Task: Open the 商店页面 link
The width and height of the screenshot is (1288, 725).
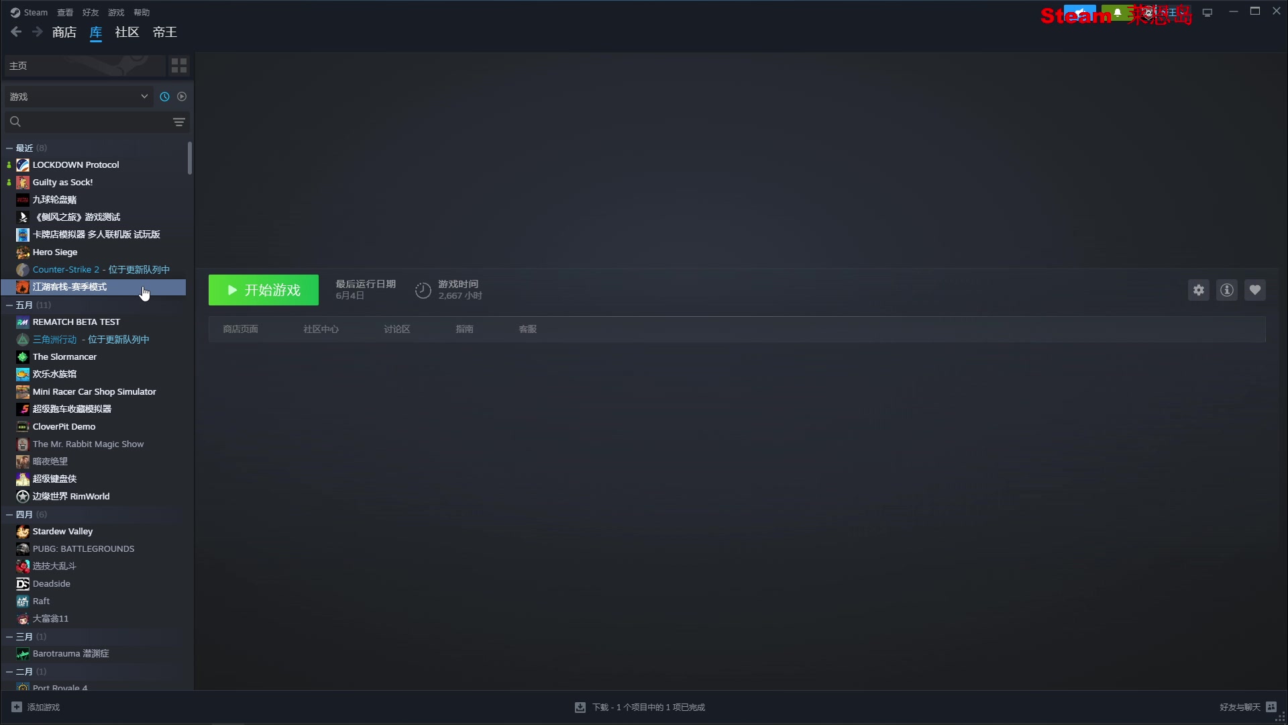Action: pos(240,329)
